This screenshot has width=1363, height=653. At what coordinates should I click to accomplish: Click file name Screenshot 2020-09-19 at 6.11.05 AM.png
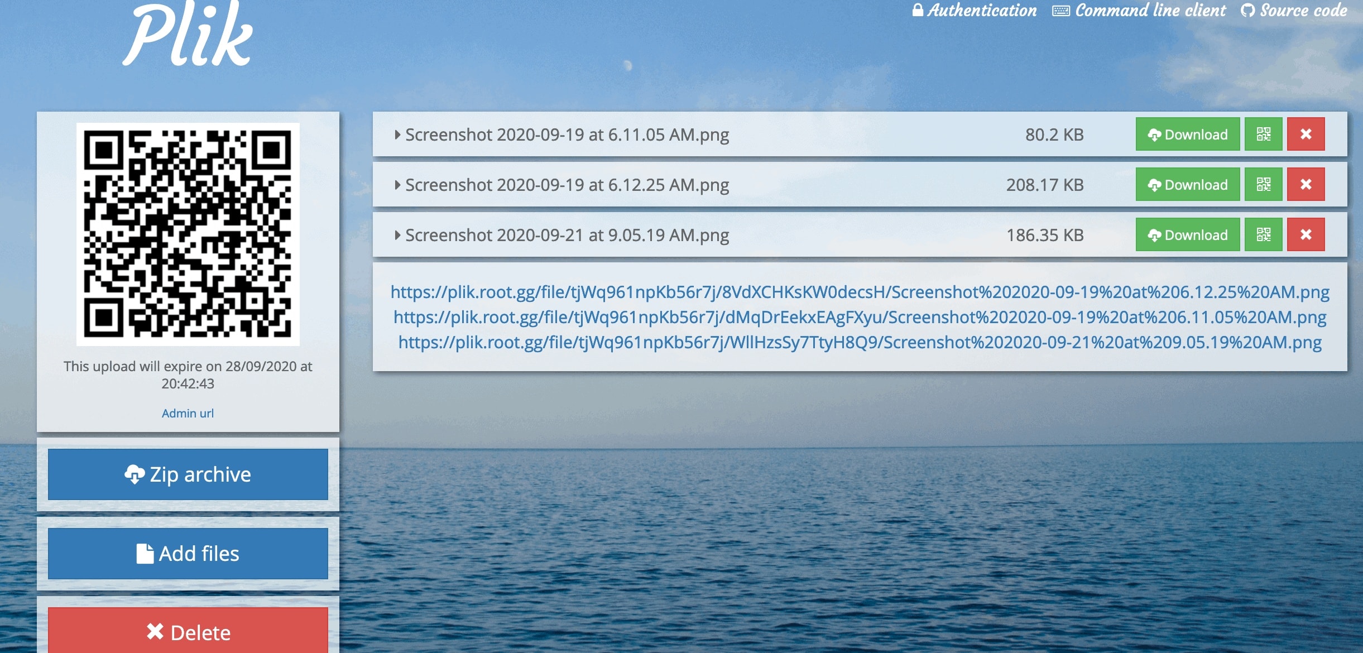[x=567, y=135]
